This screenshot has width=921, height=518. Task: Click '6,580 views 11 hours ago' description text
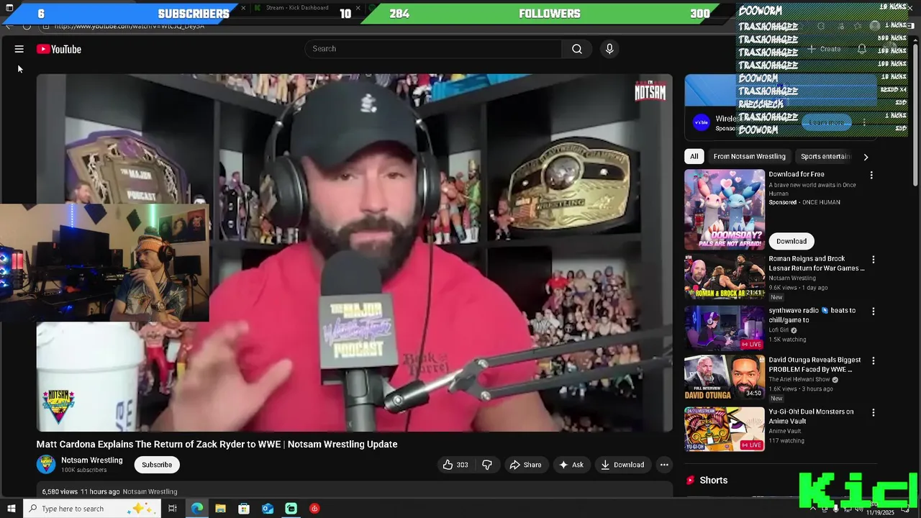(81, 492)
